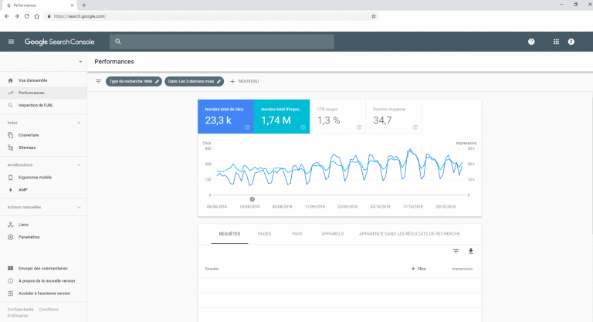Collapse the Index section
This screenshot has width=593, height=322.
pos(79,123)
